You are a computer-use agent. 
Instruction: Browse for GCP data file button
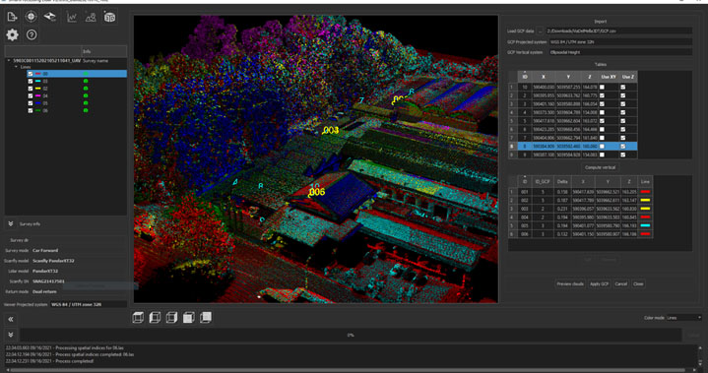pos(540,31)
